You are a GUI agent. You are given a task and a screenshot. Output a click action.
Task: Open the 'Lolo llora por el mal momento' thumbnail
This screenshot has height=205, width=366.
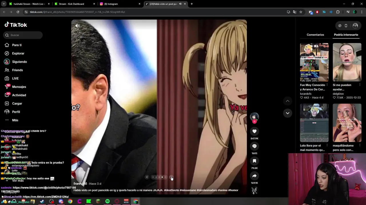coord(314,123)
